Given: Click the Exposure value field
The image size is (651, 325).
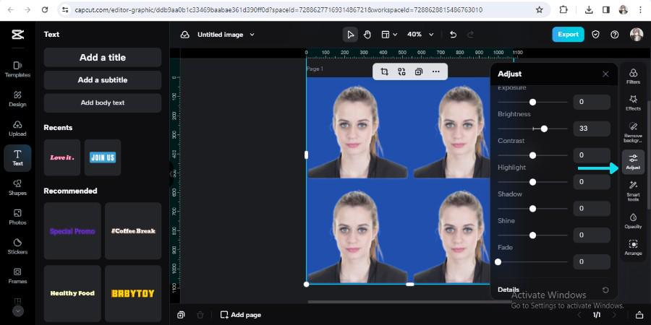Looking at the screenshot, I should point(592,102).
